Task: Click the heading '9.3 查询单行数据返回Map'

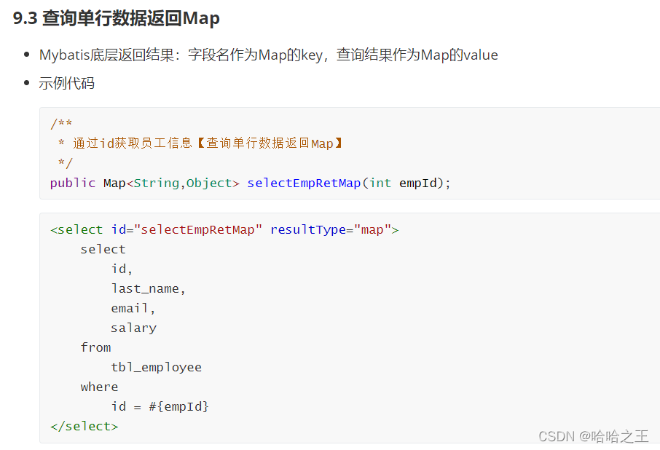Action: click(x=116, y=18)
